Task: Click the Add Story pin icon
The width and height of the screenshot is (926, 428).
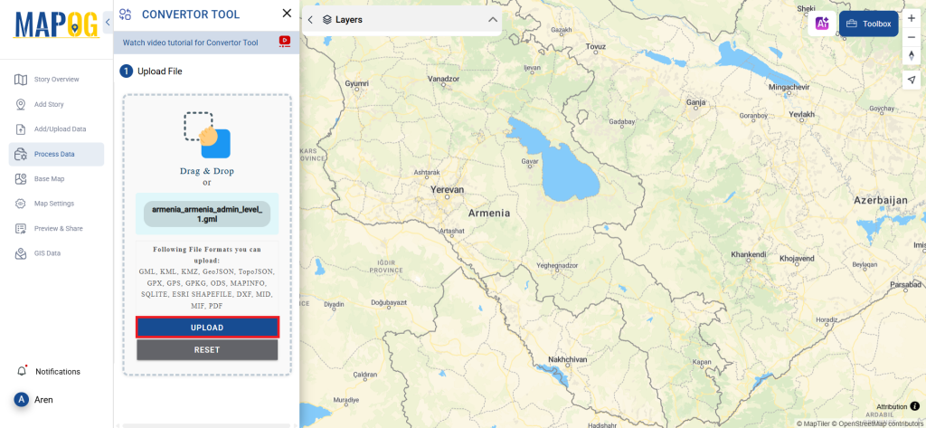Action: (21, 104)
